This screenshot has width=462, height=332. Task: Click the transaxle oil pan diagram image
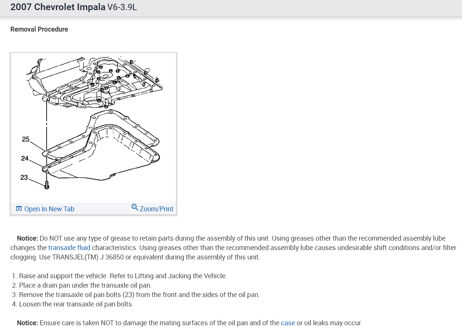coord(93,127)
